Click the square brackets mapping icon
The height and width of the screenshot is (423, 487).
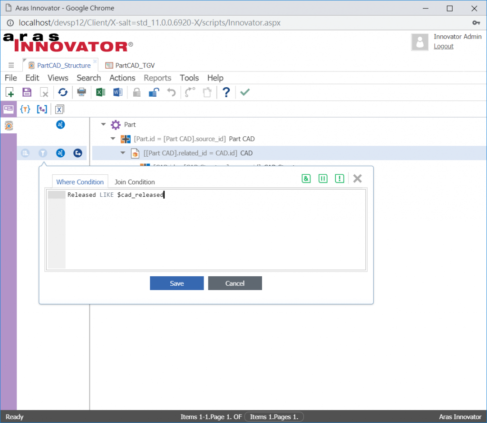[x=42, y=109]
